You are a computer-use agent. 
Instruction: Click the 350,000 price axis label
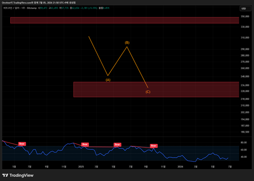245,16
